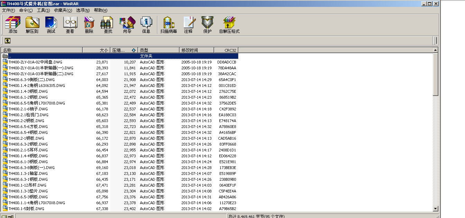The image size is (465, 218).
Task: Click the 添加 (Add) toolbar icon
Action: click(x=13, y=22)
